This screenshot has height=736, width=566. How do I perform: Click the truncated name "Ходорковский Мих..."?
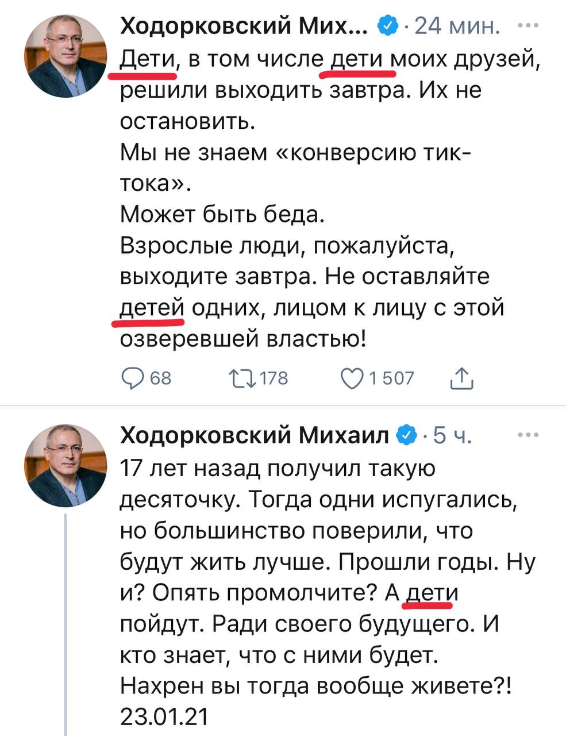244,26
